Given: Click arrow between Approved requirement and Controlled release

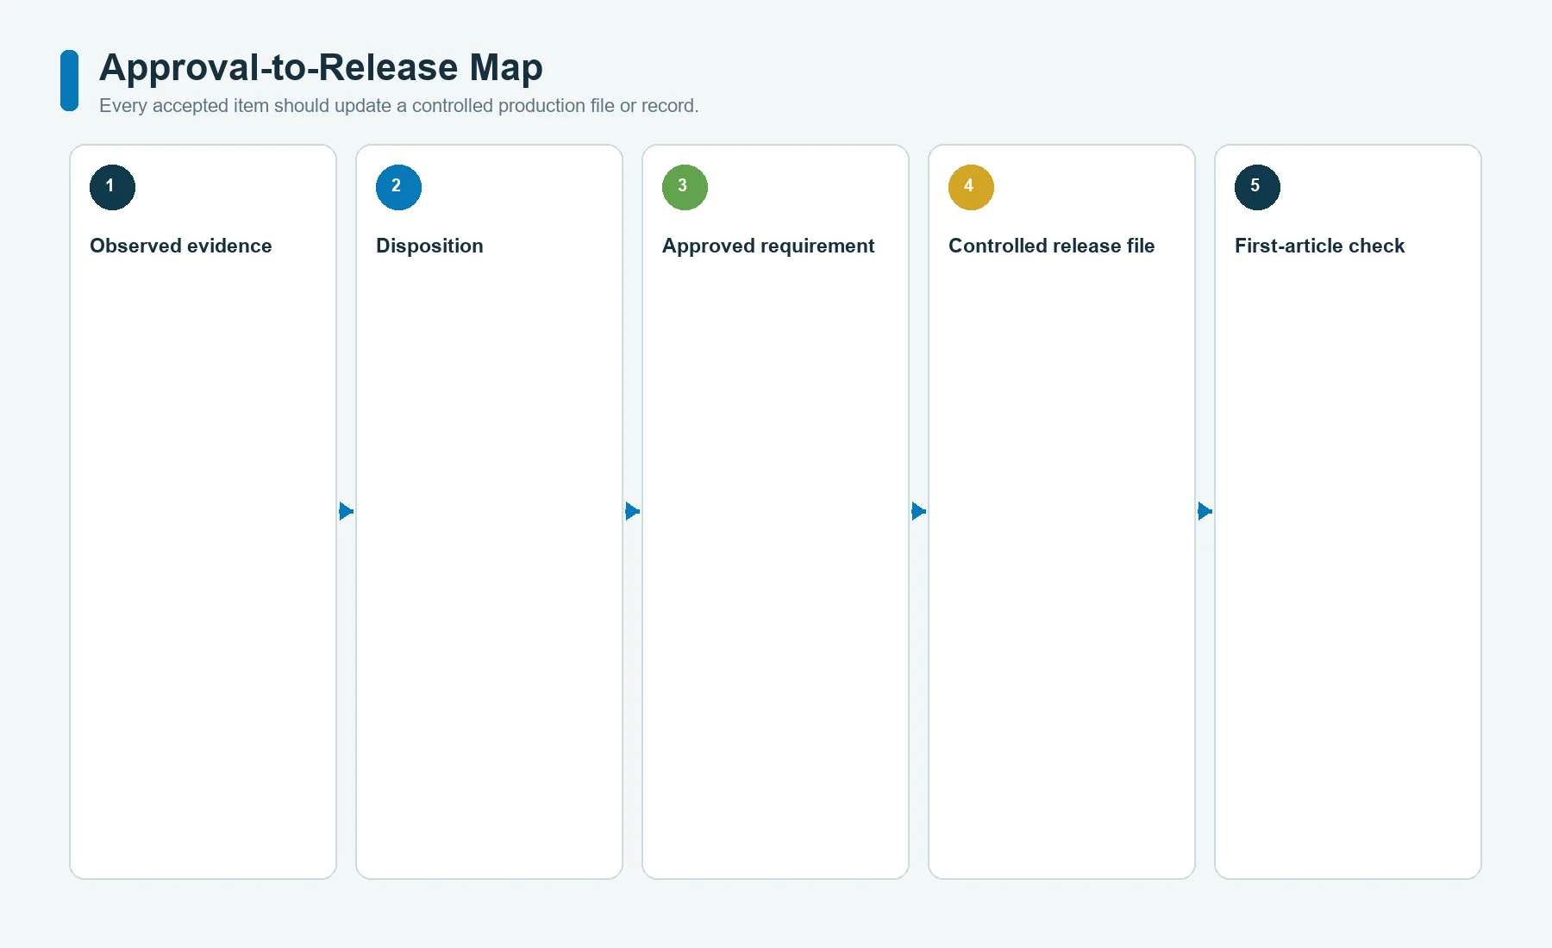Looking at the screenshot, I should tap(919, 511).
